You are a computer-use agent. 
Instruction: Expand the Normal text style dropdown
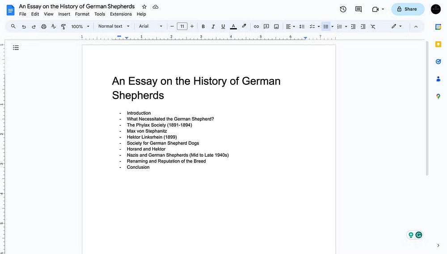(x=114, y=26)
